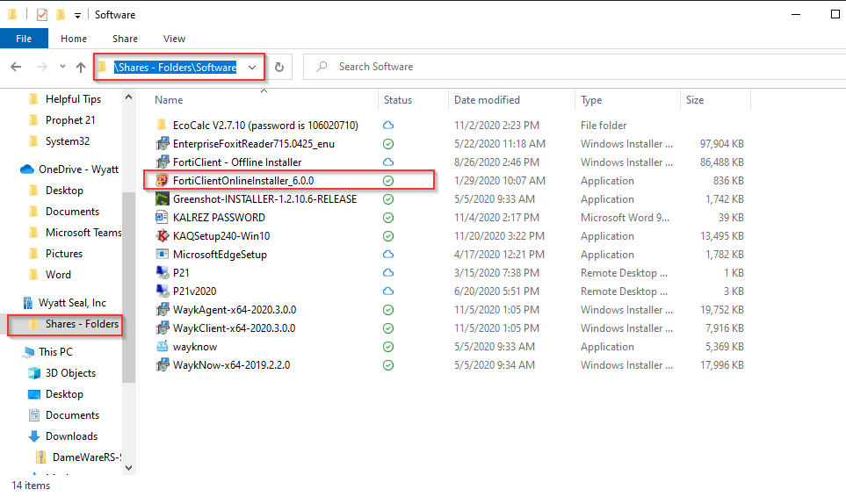Sort by the Date modified column
Viewport: 846px width, 504px height.
487,100
